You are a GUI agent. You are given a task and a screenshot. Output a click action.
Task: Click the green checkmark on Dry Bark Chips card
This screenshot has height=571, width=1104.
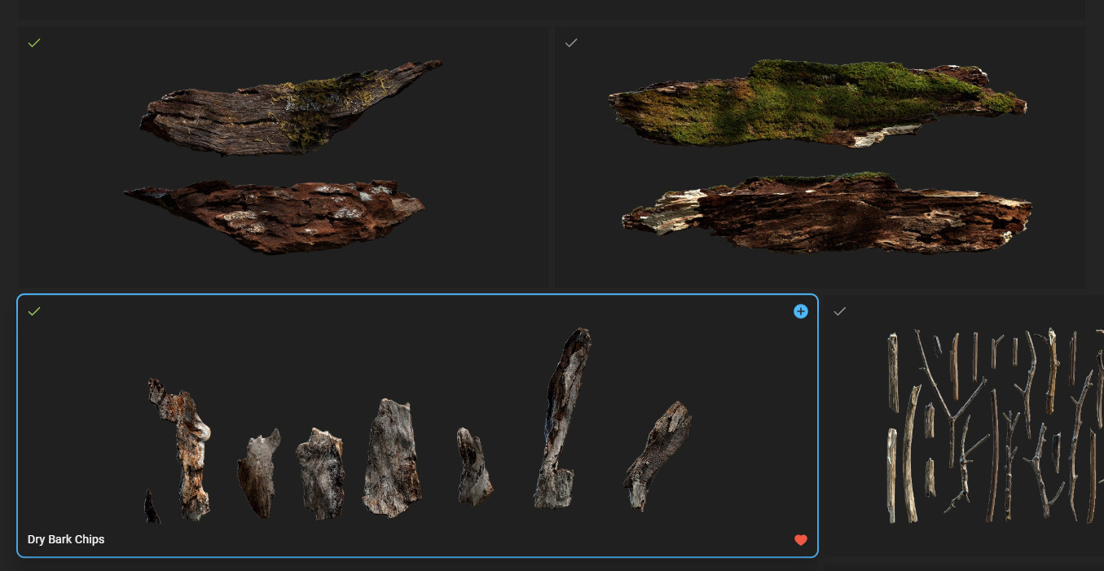click(x=34, y=311)
